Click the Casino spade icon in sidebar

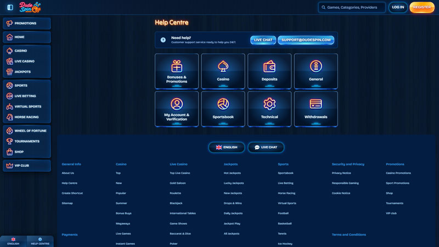9,50
